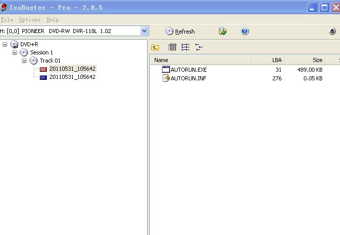The width and height of the screenshot is (340, 235).
Task: Switch to details list view icon
Action: click(173, 47)
